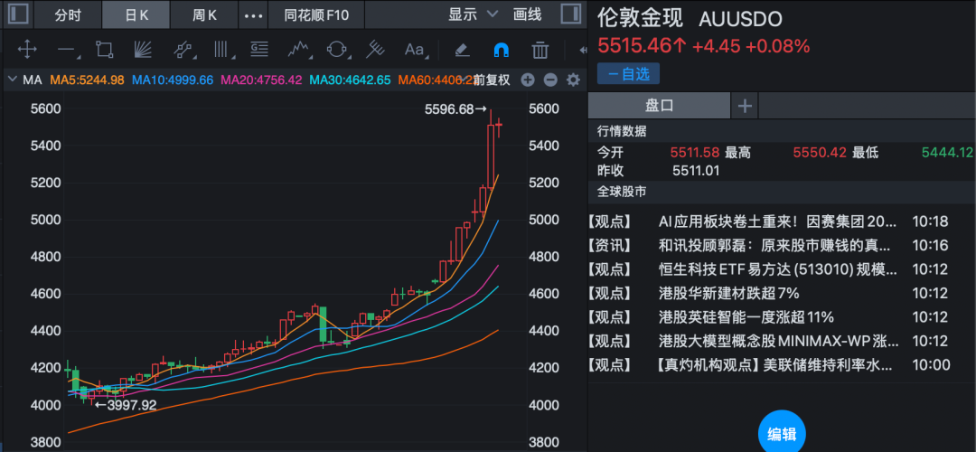This screenshot has width=976, height=452.
Task: Toggle the right side panel
Action: pos(570,14)
